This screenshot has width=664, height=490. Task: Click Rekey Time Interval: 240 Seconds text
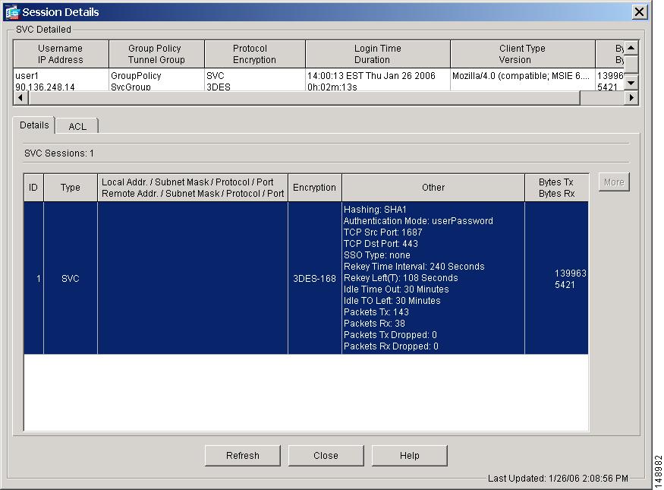coord(414,267)
